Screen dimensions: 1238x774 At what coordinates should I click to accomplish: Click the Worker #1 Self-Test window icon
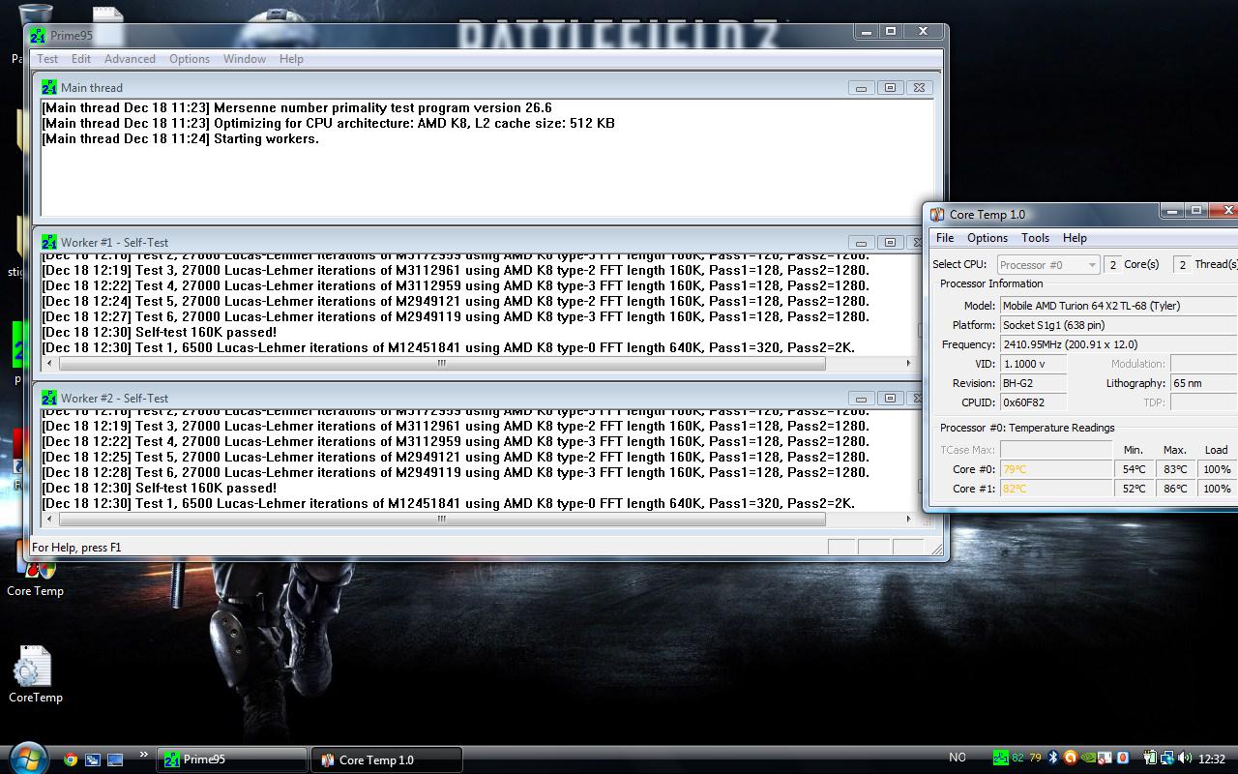click(x=49, y=242)
